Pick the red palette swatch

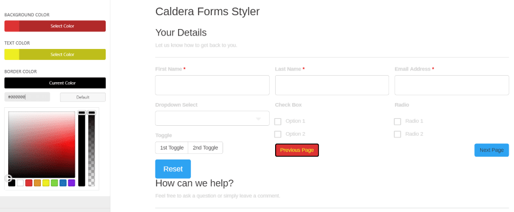point(29,183)
